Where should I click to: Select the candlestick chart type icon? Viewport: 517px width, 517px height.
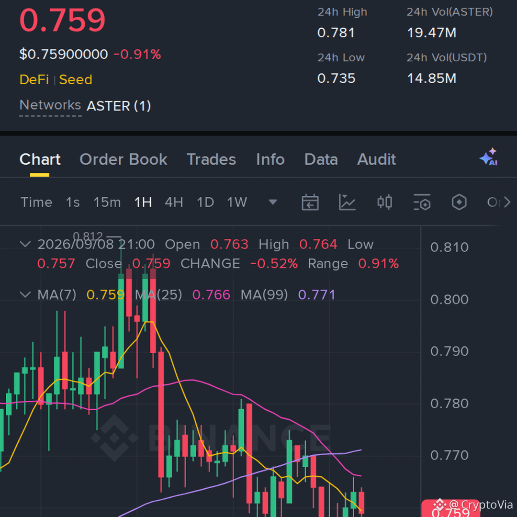click(x=384, y=202)
